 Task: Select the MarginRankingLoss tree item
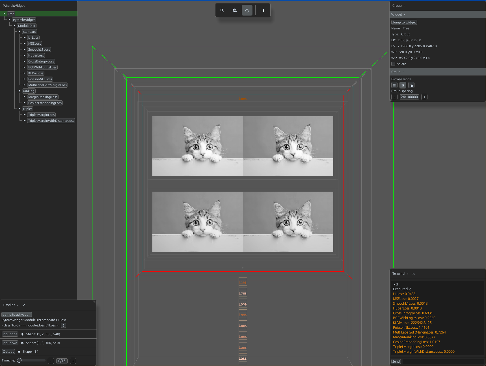pos(43,97)
